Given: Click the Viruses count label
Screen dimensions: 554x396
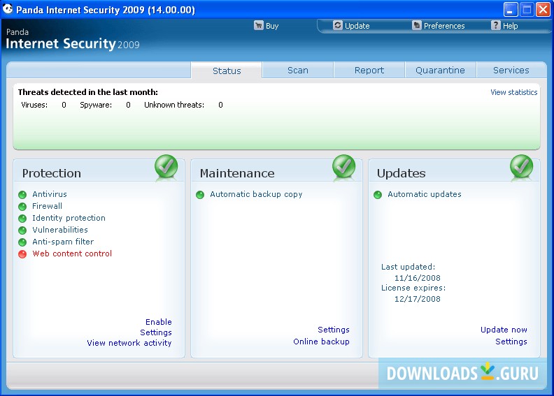Looking at the screenshot, I should pyautogui.click(x=34, y=105).
